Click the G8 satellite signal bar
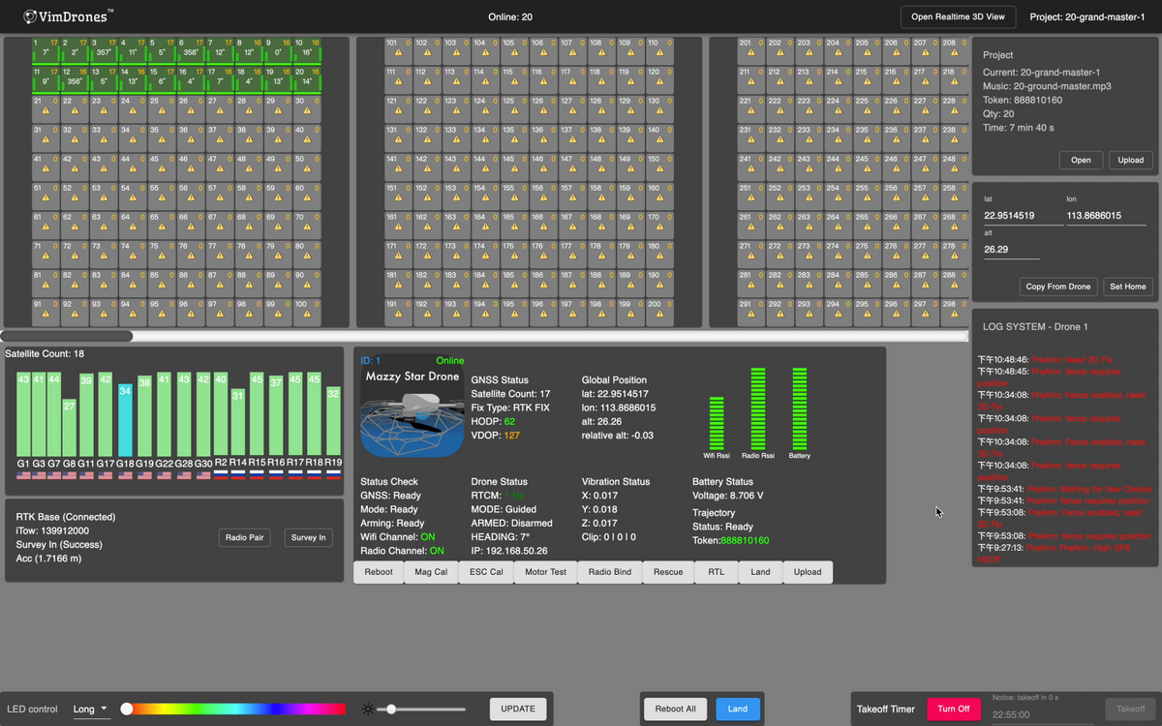The image size is (1162, 726). 69,428
